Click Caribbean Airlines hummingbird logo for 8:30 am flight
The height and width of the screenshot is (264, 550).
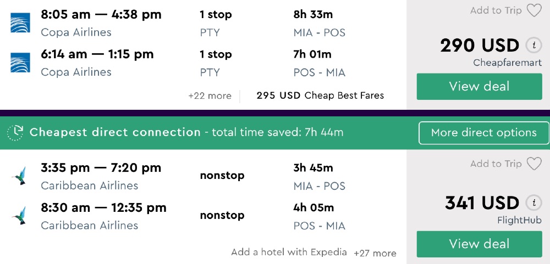click(x=20, y=216)
